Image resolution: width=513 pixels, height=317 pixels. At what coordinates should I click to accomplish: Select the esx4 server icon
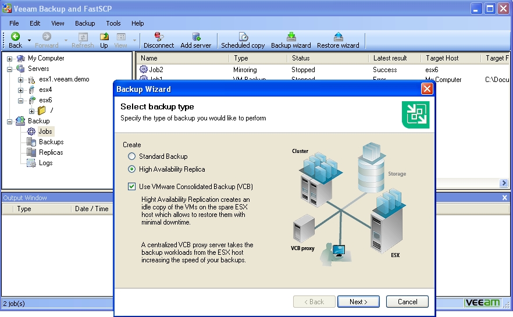32,90
